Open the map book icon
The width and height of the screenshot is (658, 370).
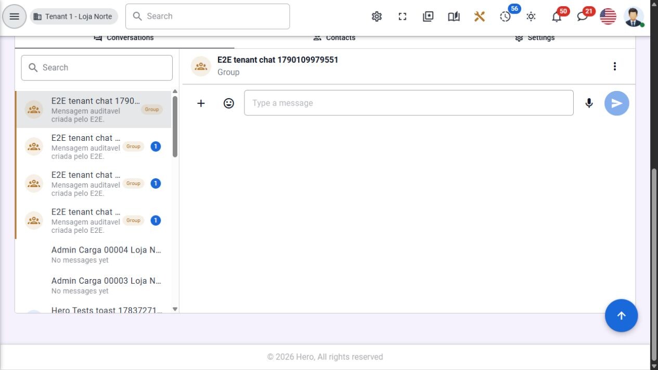tap(454, 17)
